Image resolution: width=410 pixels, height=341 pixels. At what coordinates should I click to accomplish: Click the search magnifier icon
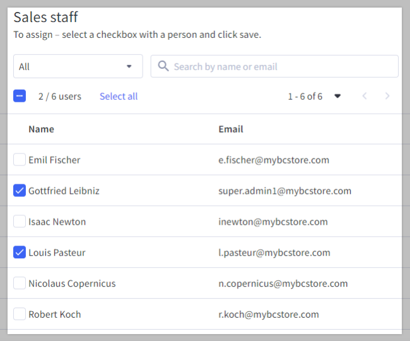point(163,66)
